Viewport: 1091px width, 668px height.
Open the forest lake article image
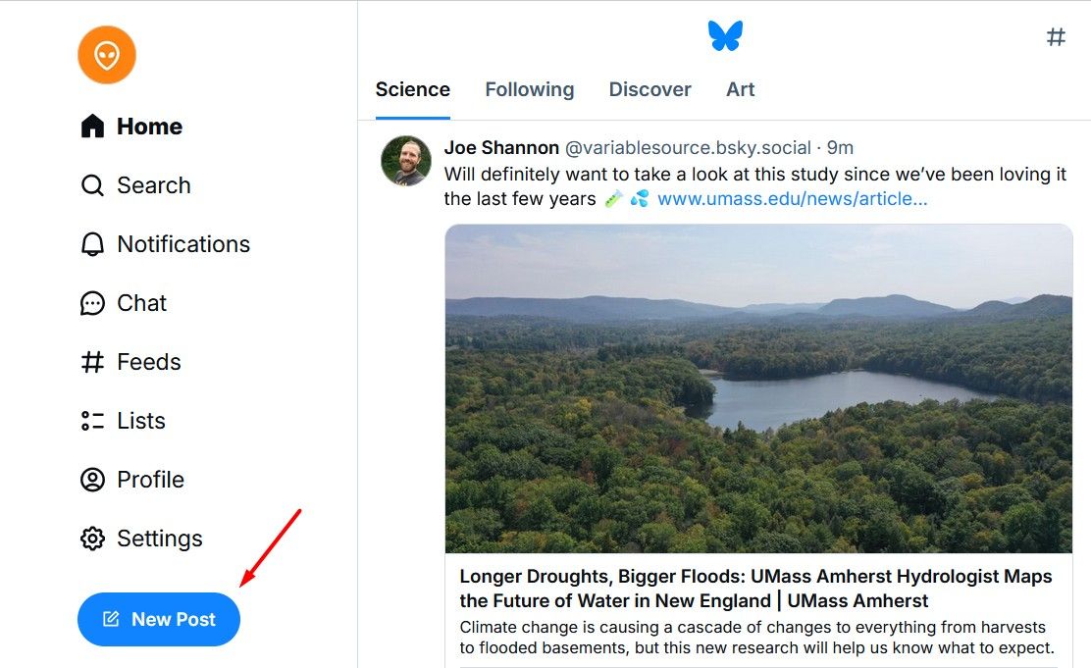pyautogui.click(x=758, y=388)
